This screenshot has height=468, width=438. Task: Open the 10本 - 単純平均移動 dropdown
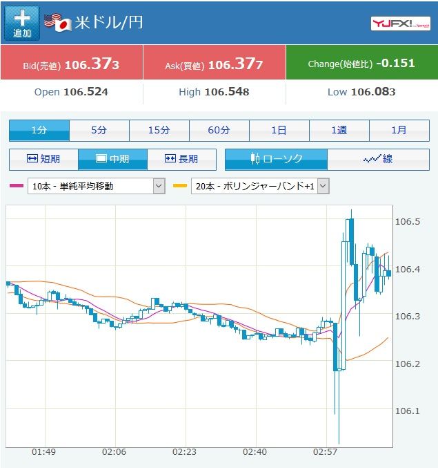[x=96, y=186]
